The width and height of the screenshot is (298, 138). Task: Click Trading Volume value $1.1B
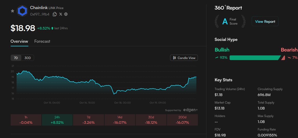pos(218,95)
